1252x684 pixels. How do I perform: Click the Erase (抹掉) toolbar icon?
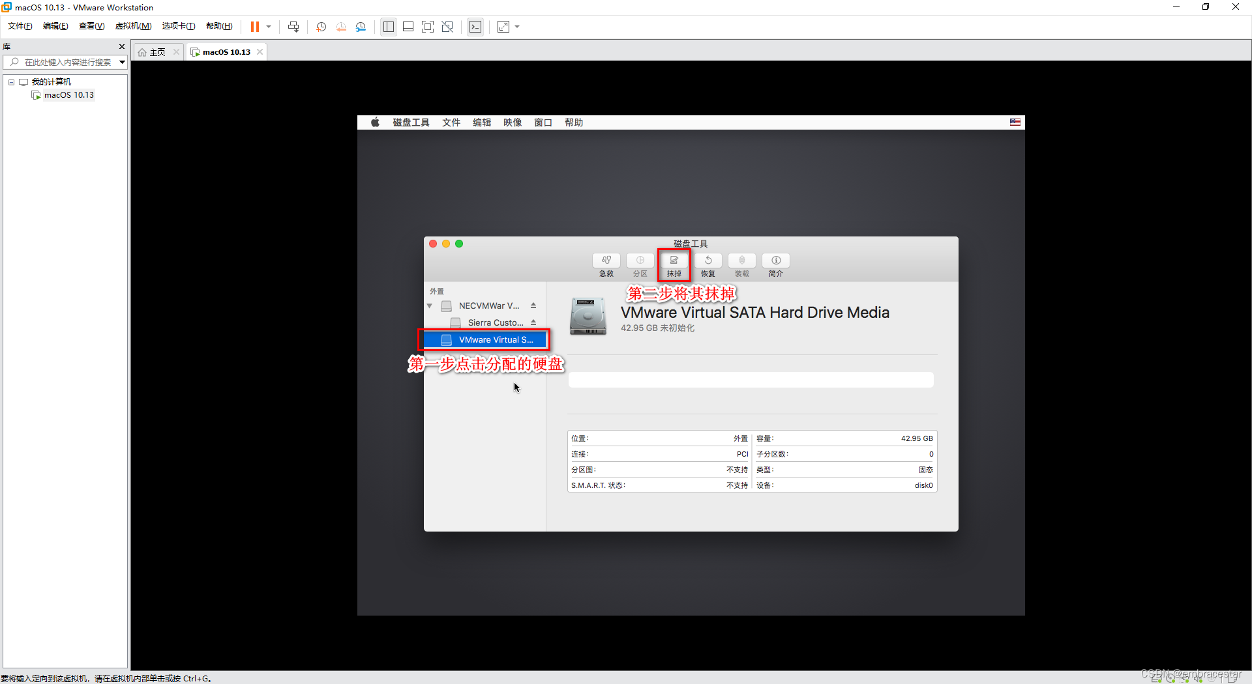(x=674, y=260)
